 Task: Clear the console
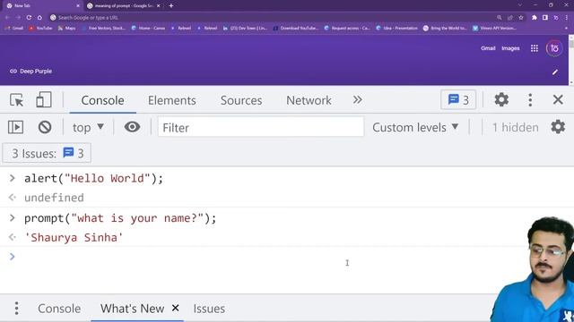tap(45, 127)
